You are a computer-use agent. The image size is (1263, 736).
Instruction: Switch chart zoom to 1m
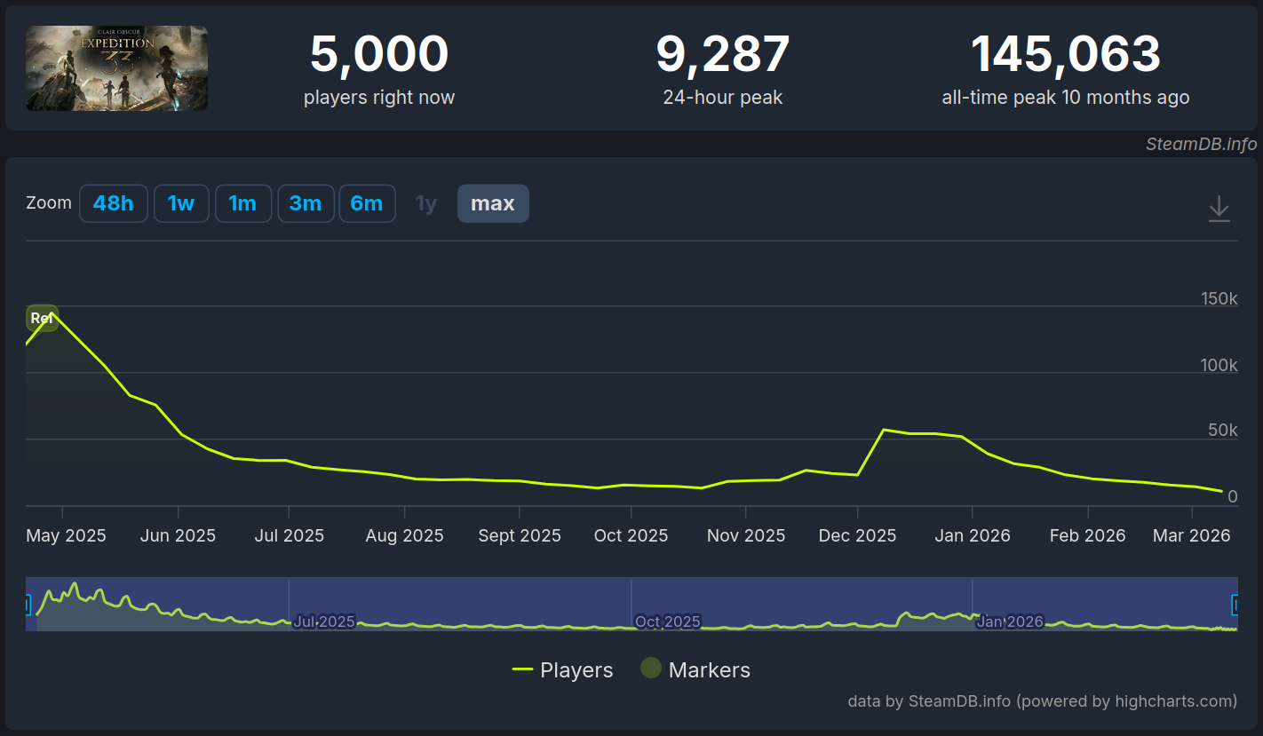(242, 203)
